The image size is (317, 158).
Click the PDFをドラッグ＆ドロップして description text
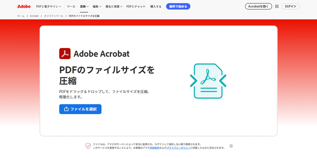click(x=104, y=94)
